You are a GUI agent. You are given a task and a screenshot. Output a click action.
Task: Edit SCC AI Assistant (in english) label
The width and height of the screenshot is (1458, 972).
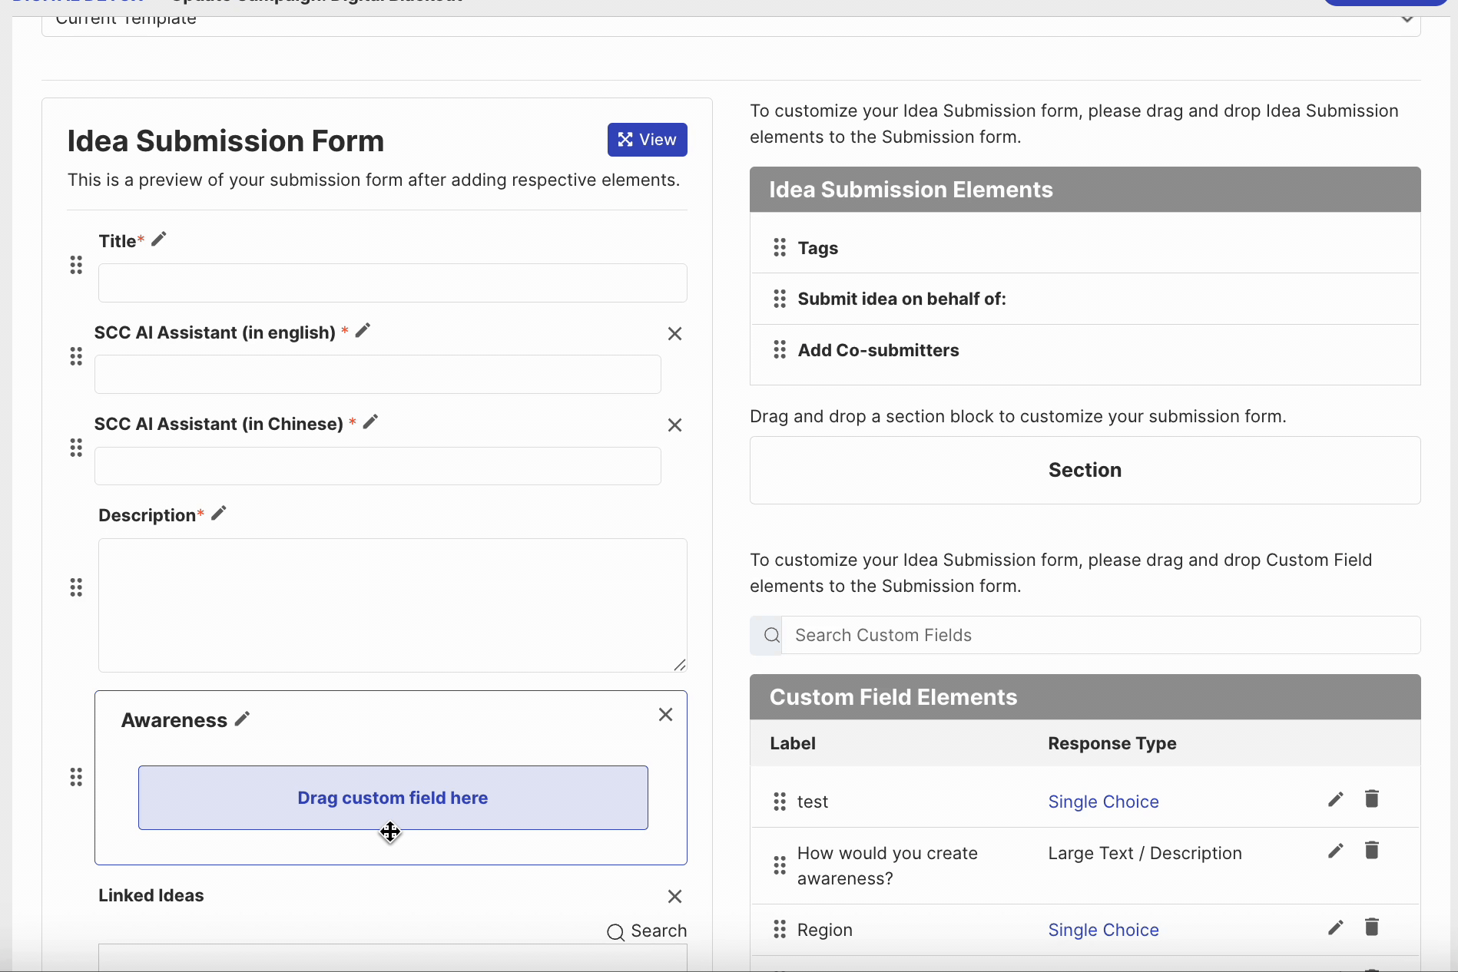coord(363,330)
